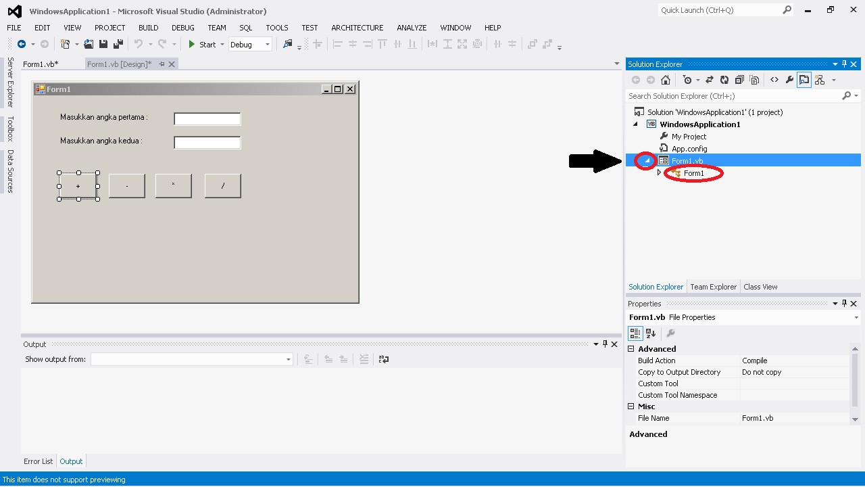Unpin the Output window
The width and height of the screenshot is (865, 487).
(x=605, y=344)
